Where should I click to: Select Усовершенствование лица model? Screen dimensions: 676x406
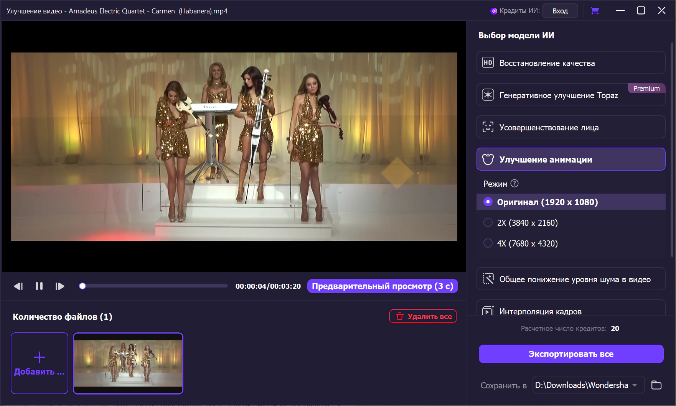click(570, 127)
